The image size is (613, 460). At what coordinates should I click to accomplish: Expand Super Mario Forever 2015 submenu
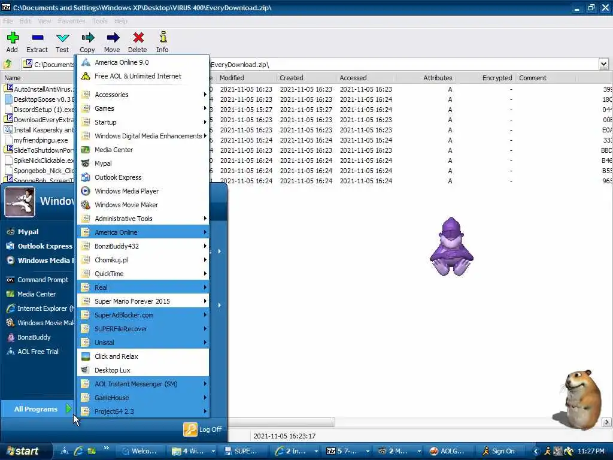coord(144,301)
